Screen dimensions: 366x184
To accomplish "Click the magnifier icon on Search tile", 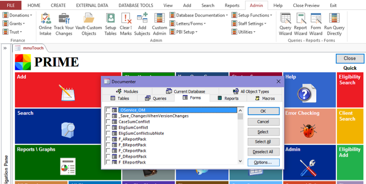I will (x=68, y=130).
